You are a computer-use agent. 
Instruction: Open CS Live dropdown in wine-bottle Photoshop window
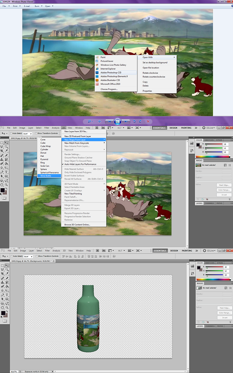point(211,250)
